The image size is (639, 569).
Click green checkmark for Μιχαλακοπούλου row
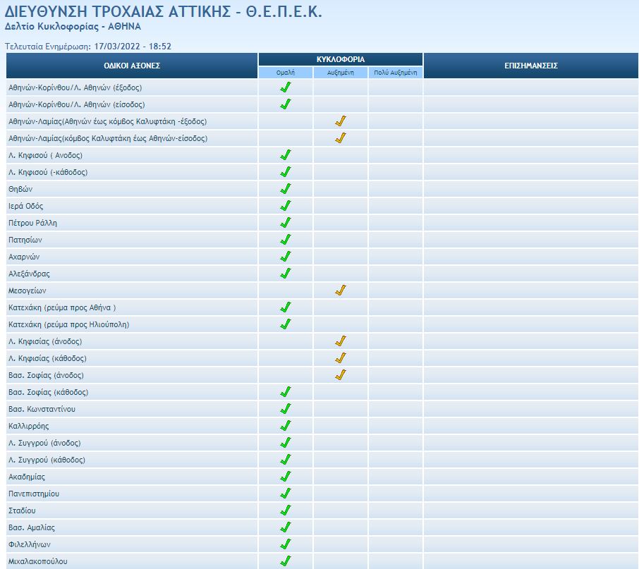tap(286, 561)
